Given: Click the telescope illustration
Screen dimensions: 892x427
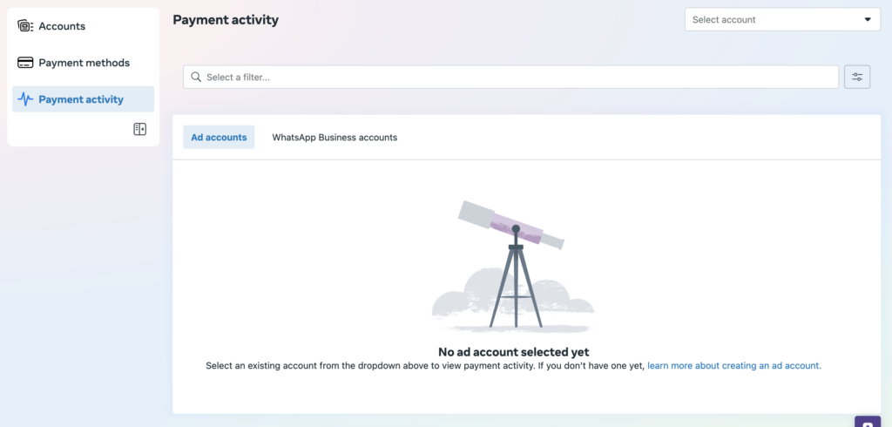Looking at the screenshot, I should (513, 266).
